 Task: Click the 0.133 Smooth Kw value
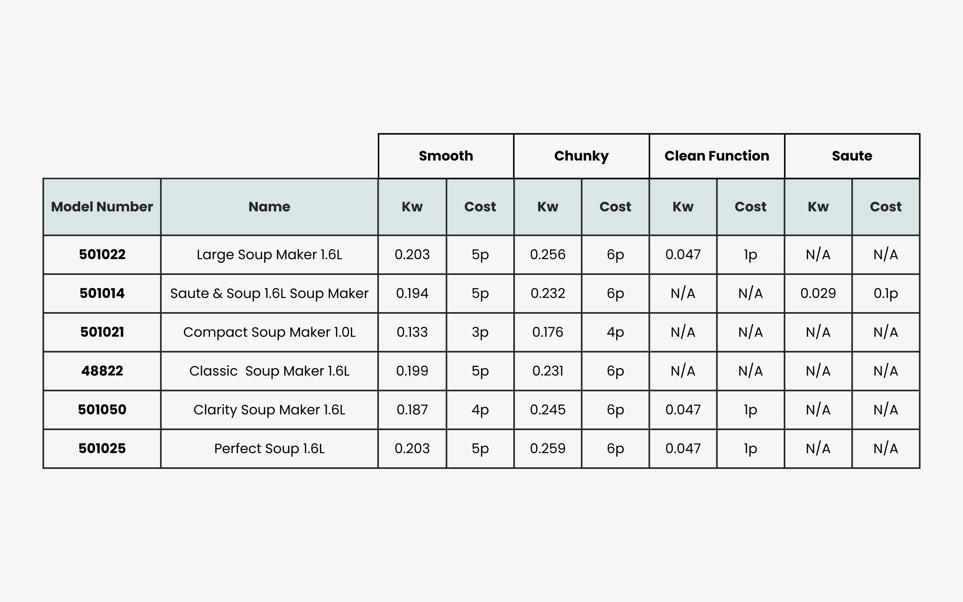(412, 332)
